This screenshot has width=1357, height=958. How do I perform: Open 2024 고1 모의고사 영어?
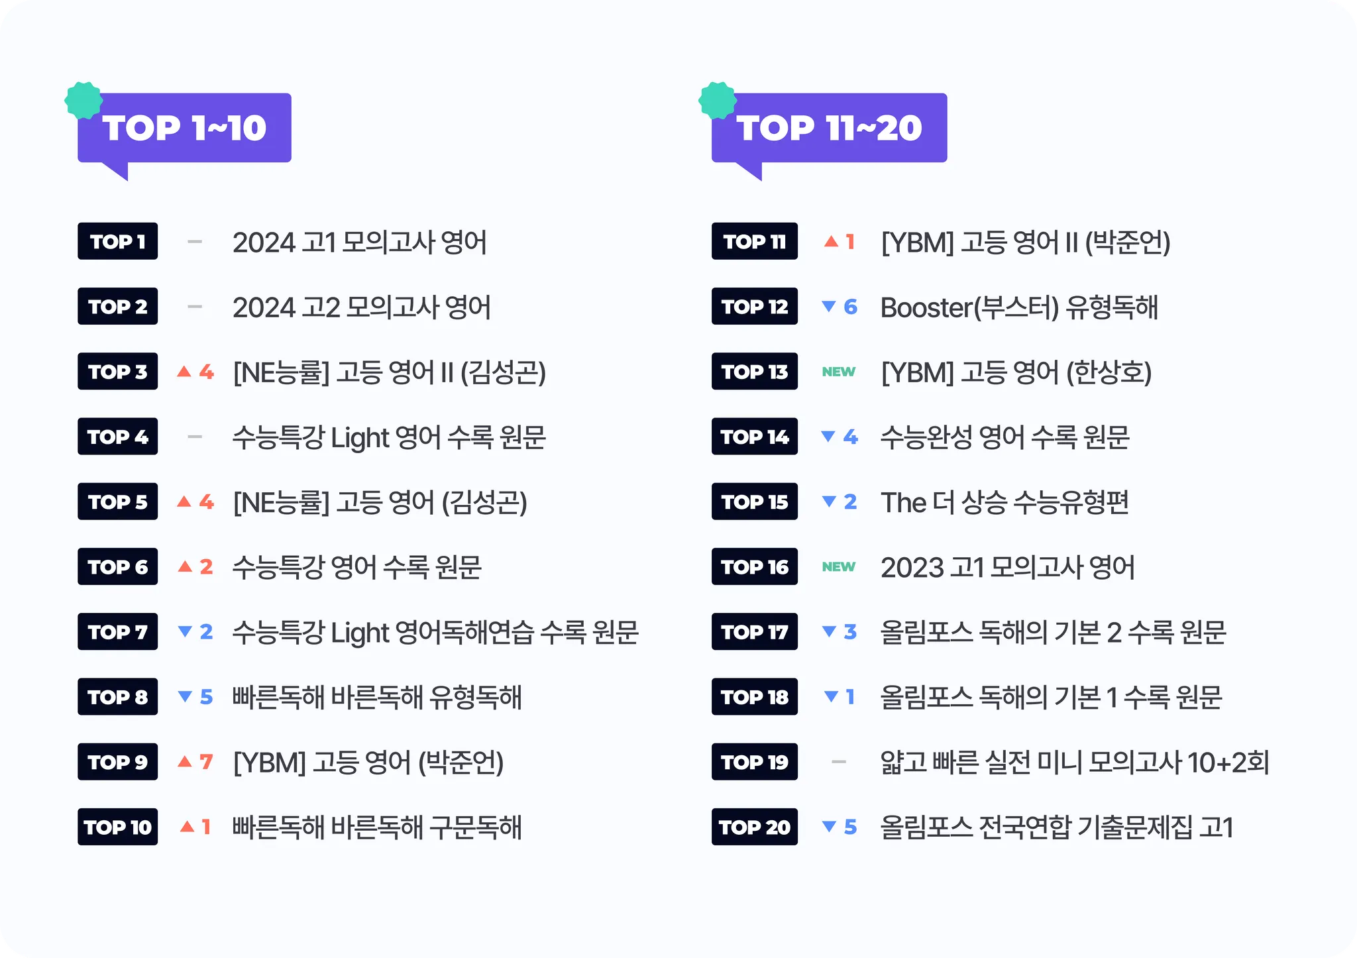point(359,242)
